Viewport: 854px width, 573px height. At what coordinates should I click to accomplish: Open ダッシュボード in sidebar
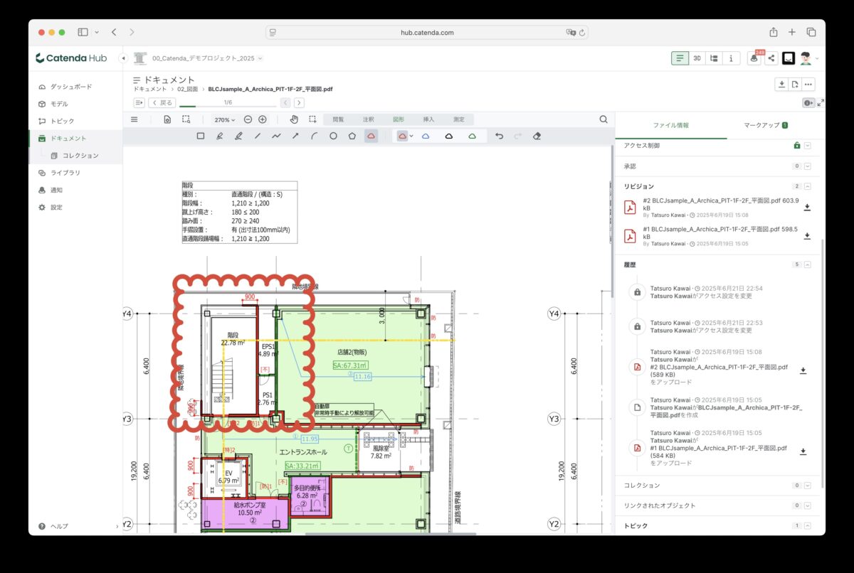coord(70,87)
